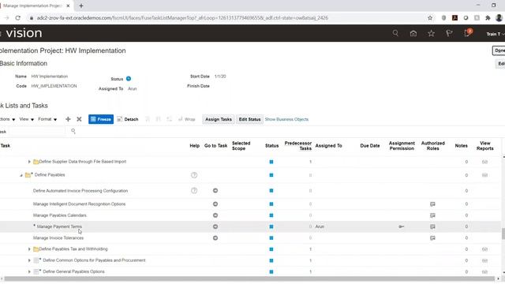View reports for Define Supplier Data through File Based Import
This screenshot has width=505, height=284.
tap(484, 162)
